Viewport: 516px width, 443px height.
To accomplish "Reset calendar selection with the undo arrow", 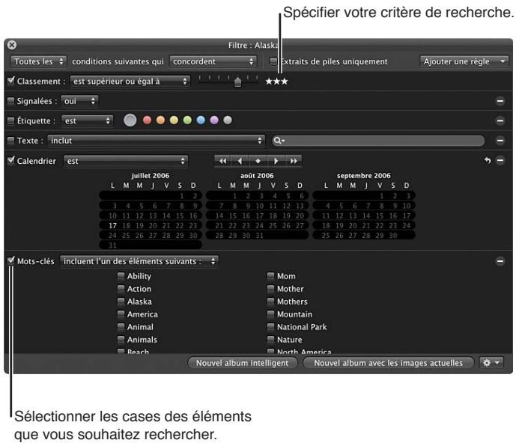I will pyautogui.click(x=488, y=160).
